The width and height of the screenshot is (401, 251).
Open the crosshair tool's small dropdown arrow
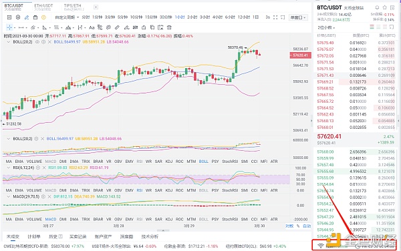pyautogui.click(x=15, y=27)
